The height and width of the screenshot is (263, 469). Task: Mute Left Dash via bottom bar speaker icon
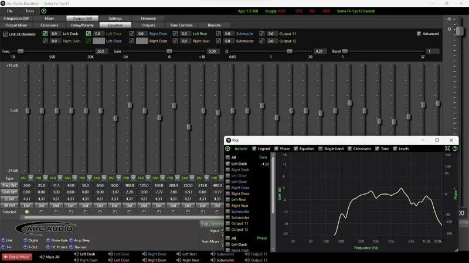pos(76,254)
